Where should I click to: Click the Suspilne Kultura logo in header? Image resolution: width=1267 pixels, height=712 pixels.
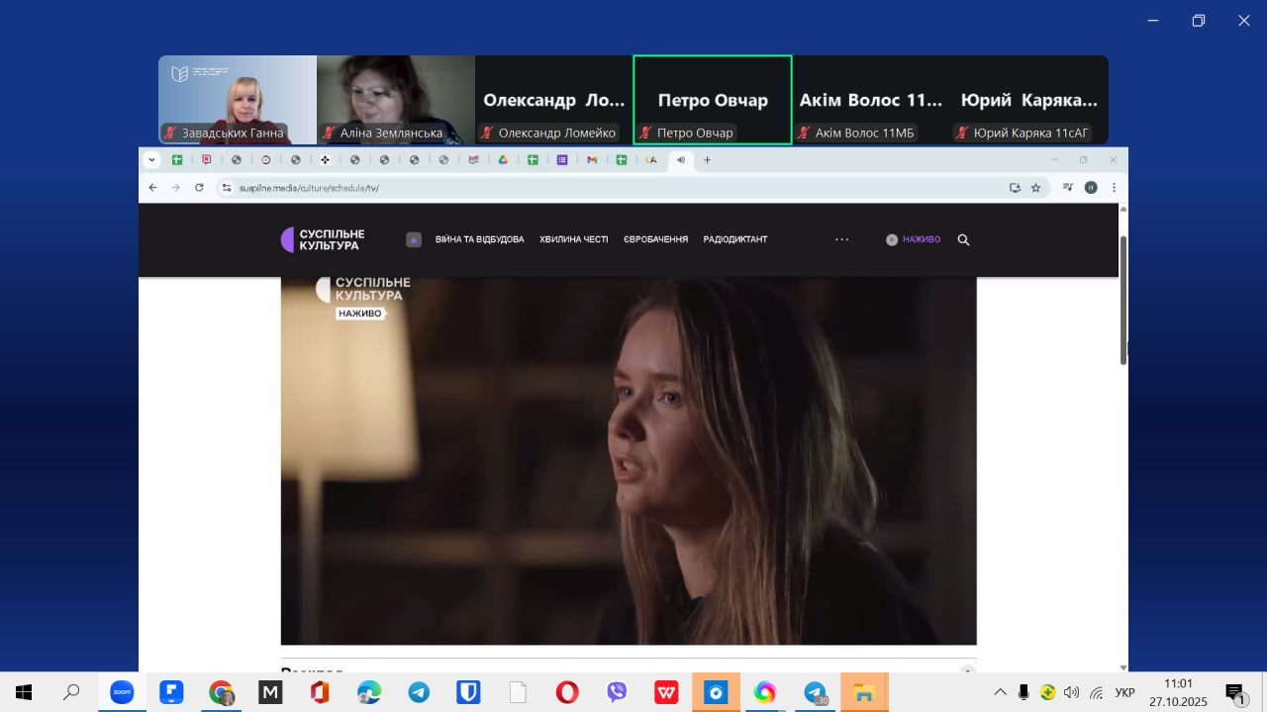pyautogui.click(x=324, y=239)
